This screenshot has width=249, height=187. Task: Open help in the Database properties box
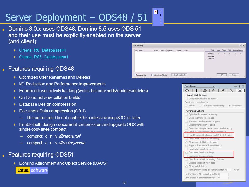point(239,86)
